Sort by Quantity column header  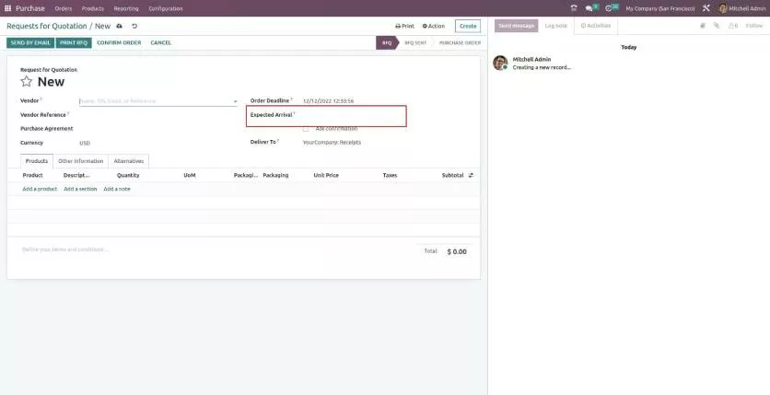pos(128,175)
